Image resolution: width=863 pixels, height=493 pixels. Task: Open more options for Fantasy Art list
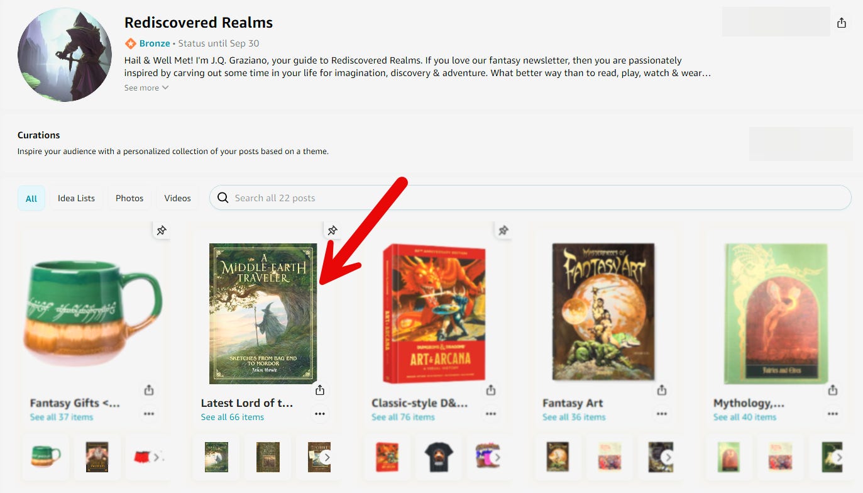pyautogui.click(x=662, y=414)
